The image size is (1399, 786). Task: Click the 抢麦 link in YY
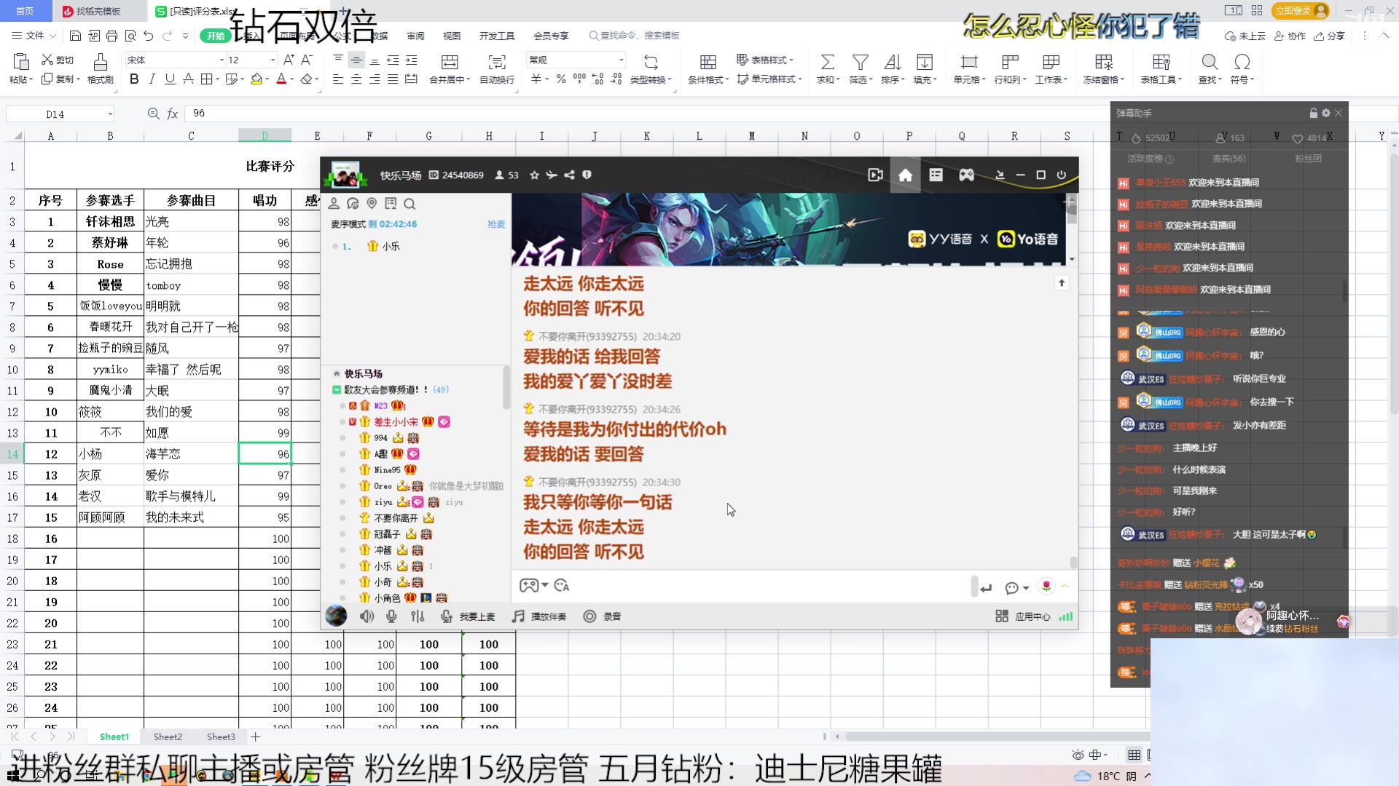click(496, 224)
